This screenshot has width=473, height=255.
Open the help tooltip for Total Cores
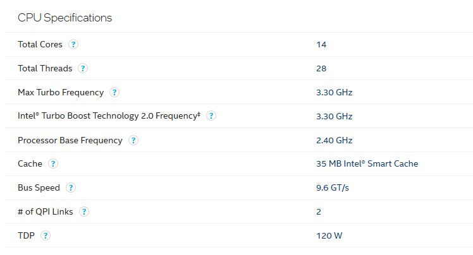(x=73, y=44)
